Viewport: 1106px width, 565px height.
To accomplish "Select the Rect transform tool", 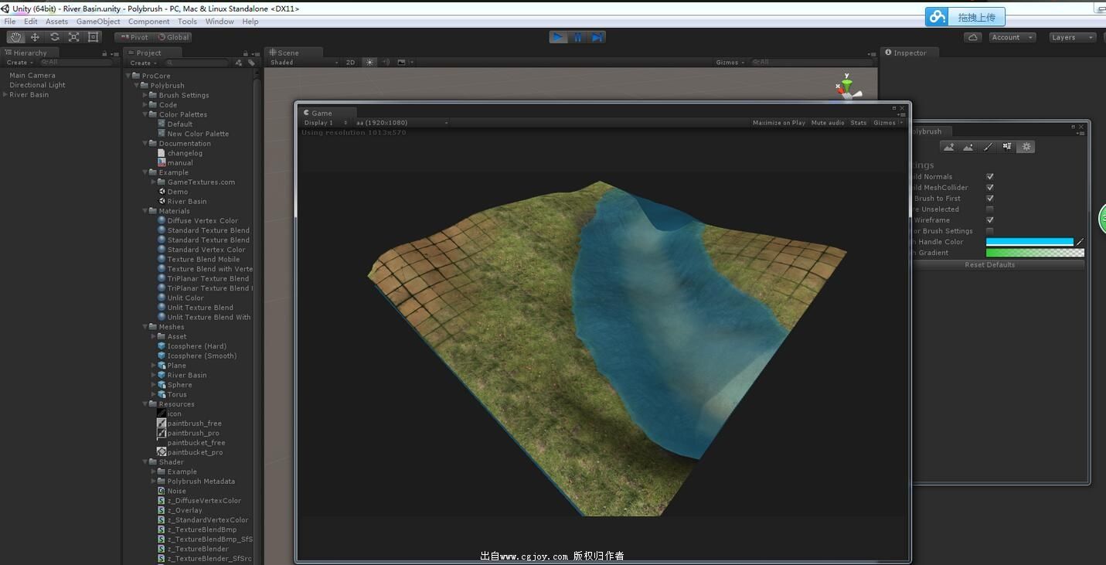I will [94, 37].
